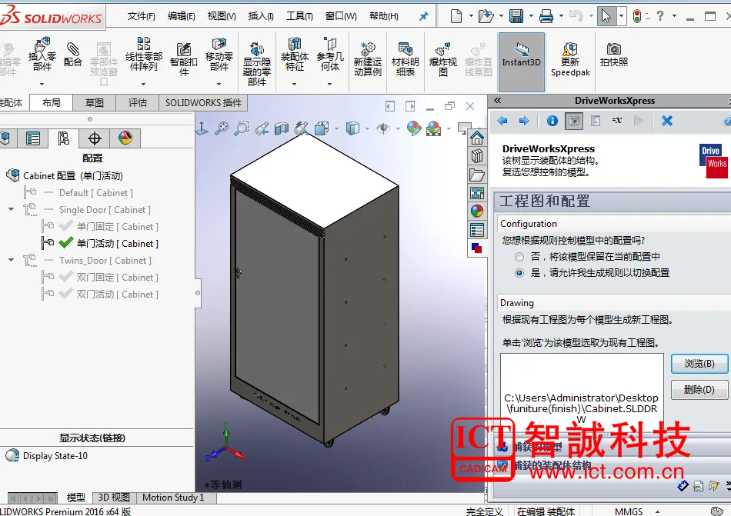Open dropdown under 插入零部件

(x=42, y=84)
